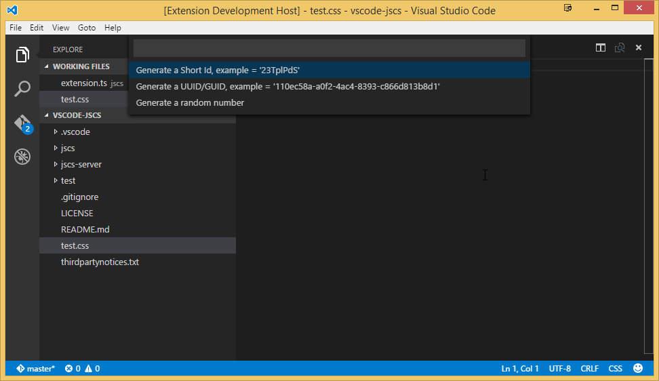This screenshot has width=659, height=381.
Task: Open the Search view in the activity bar
Action: 22,89
